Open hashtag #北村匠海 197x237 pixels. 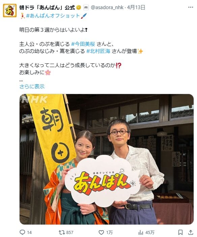[98, 51]
